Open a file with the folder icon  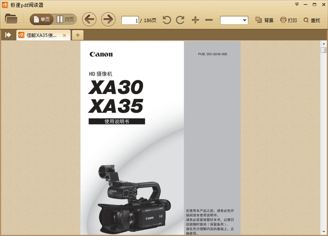coord(11,19)
